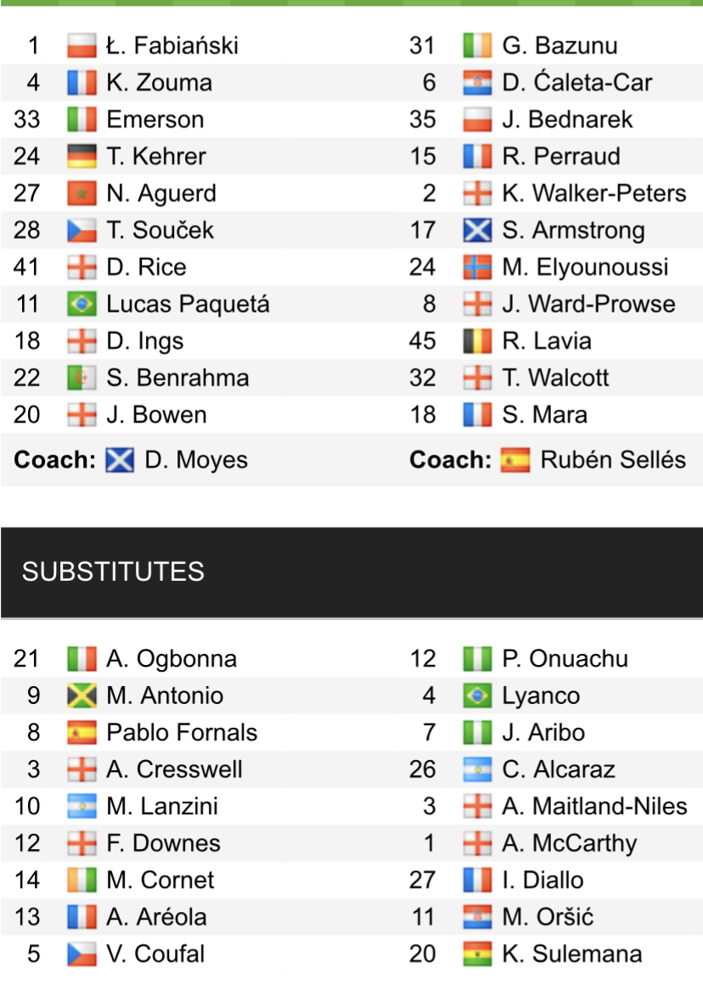Open A. Maitland-Niles substitute entry
Screen dimensions: 703x985
tap(594, 806)
